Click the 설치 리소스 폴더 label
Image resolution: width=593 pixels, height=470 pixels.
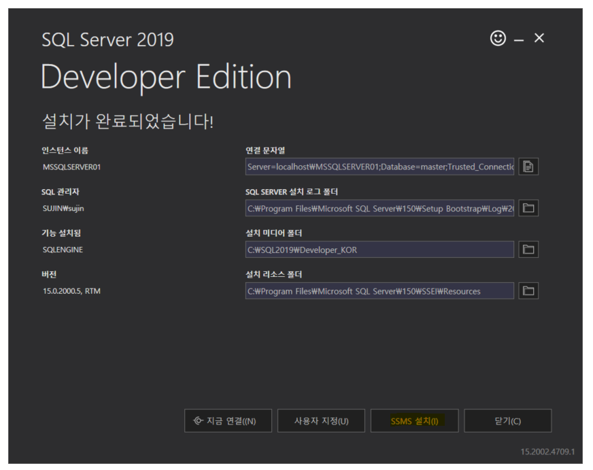click(273, 275)
